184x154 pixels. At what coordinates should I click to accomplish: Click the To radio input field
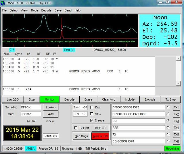(31, 107)
